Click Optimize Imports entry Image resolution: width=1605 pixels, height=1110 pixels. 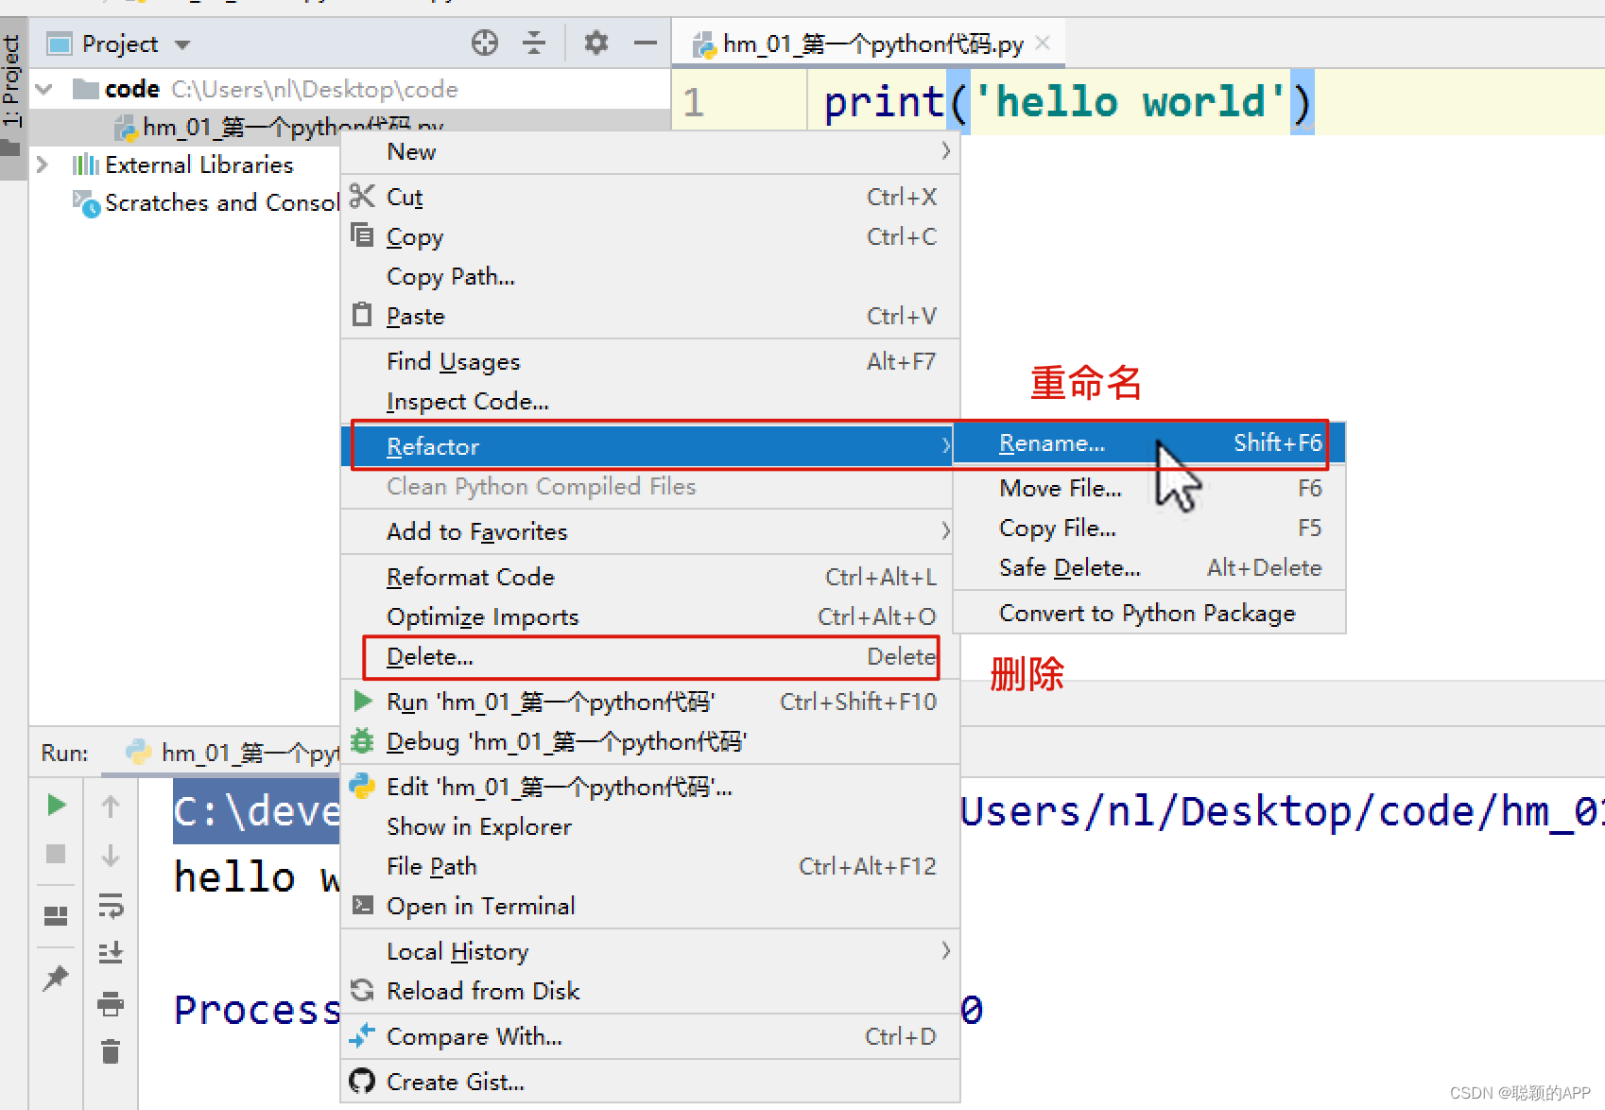[650, 616]
